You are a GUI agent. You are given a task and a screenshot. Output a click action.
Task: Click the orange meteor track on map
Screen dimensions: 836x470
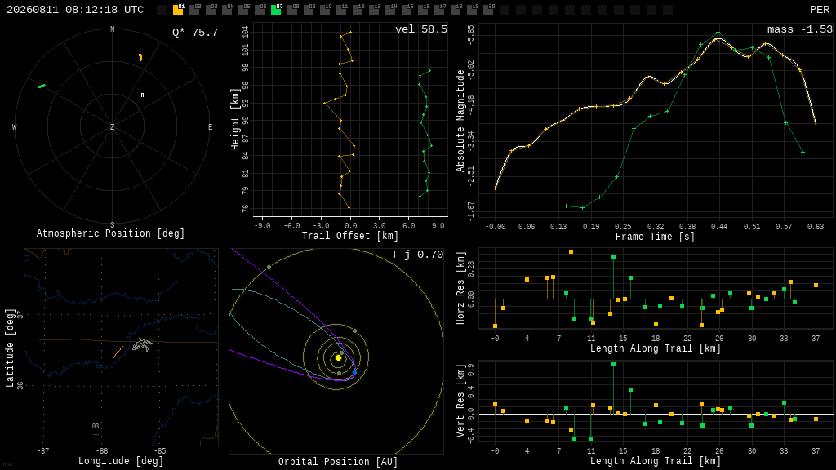118,352
